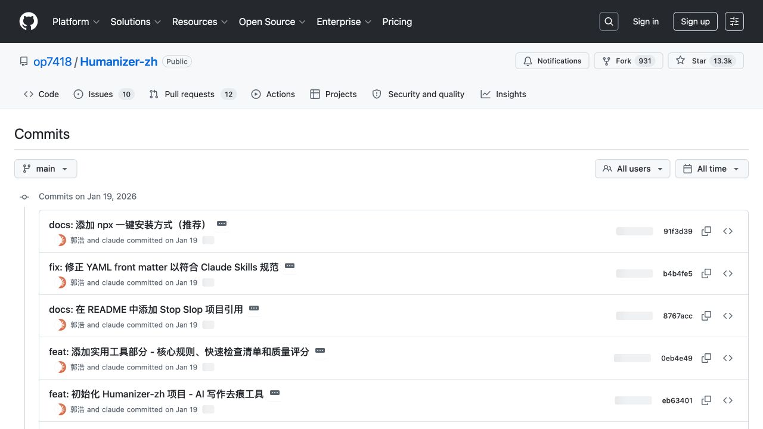The width and height of the screenshot is (763, 429).
Task: Copy full SHA for commit 8767acc
Action: 706,316
